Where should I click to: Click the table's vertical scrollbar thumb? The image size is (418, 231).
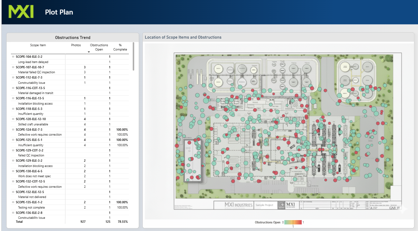(x=133, y=56)
